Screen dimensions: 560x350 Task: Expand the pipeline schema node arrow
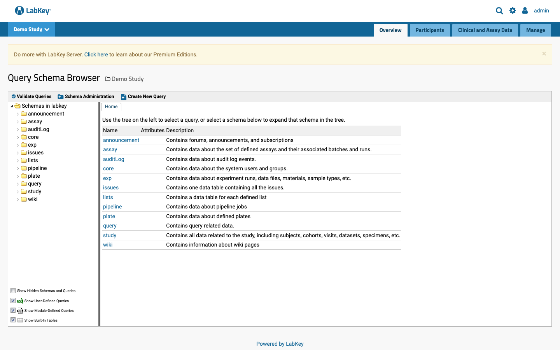click(17, 168)
